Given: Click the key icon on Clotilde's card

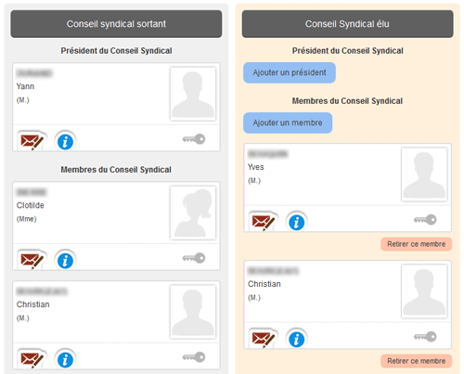Looking at the screenshot, I should [x=194, y=258].
